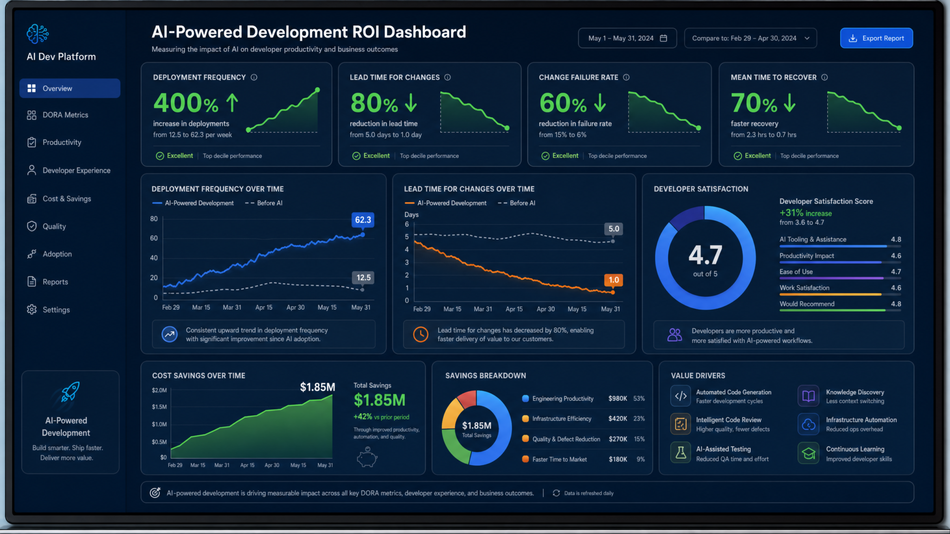Click the savings breakdown donut chart

pyautogui.click(x=476, y=428)
